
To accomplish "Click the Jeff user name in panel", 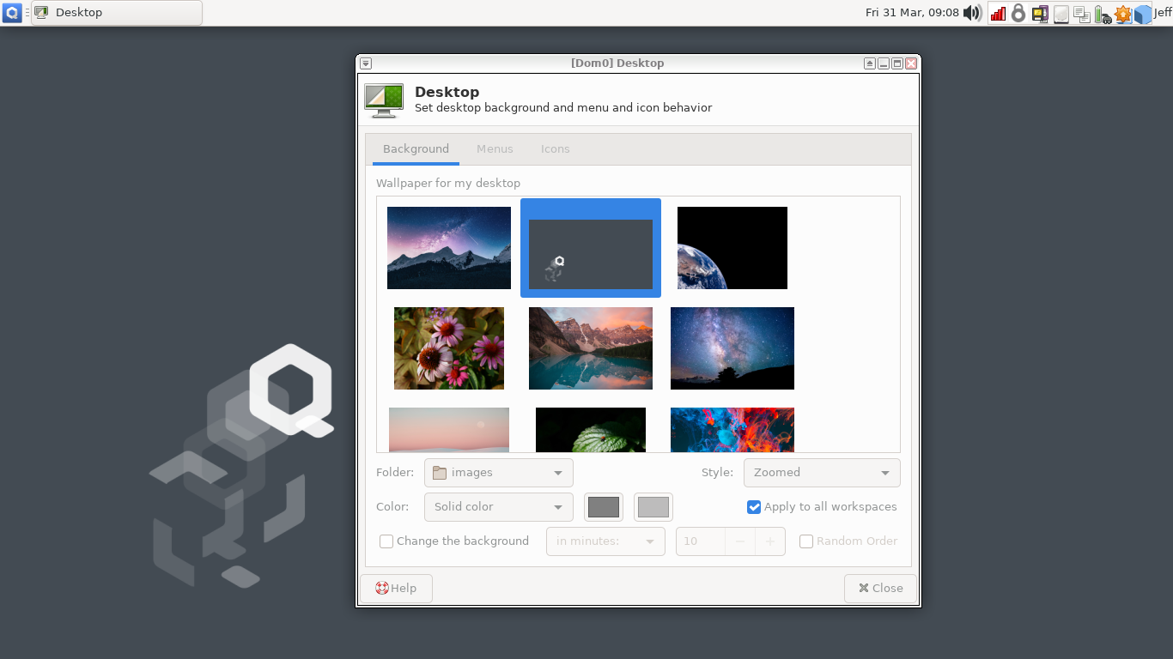I will 1163,13.
